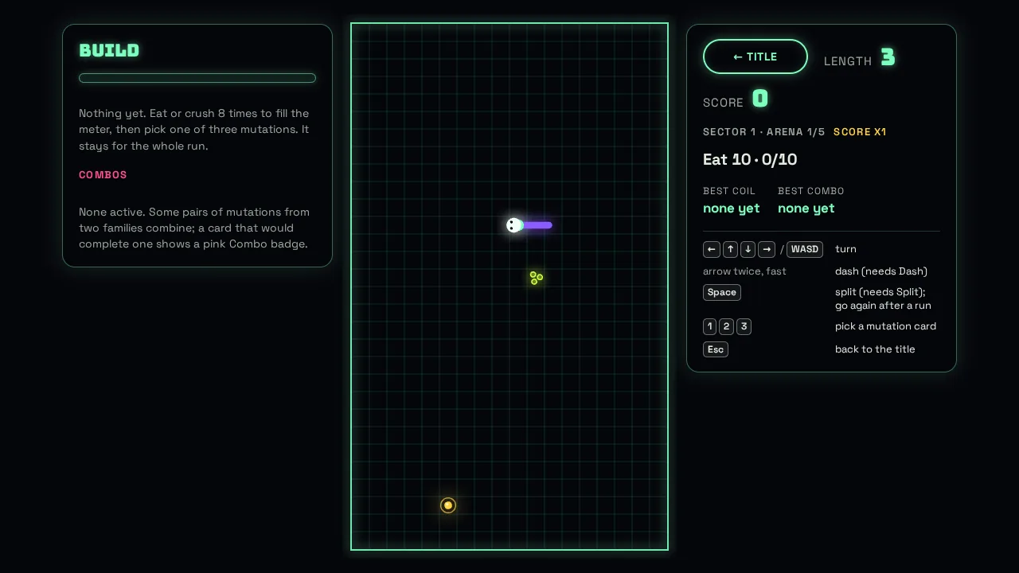The image size is (1019, 573).
Task: Click the down arrow key badge
Action: click(748, 249)
